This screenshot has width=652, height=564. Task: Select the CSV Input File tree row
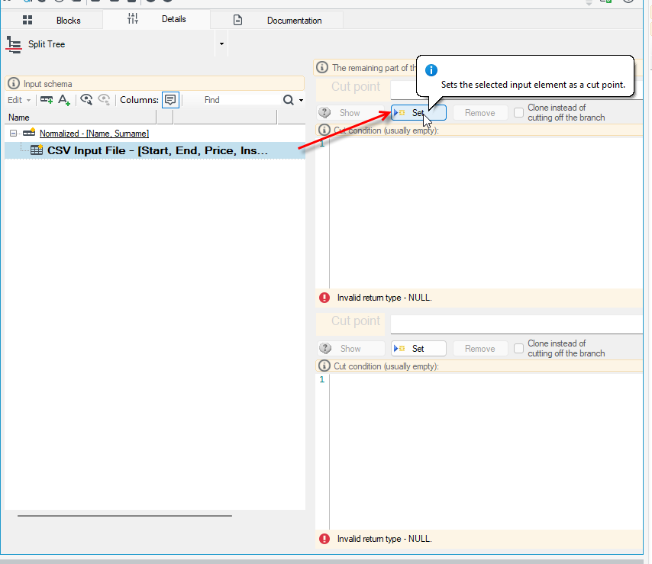[155, 150]
